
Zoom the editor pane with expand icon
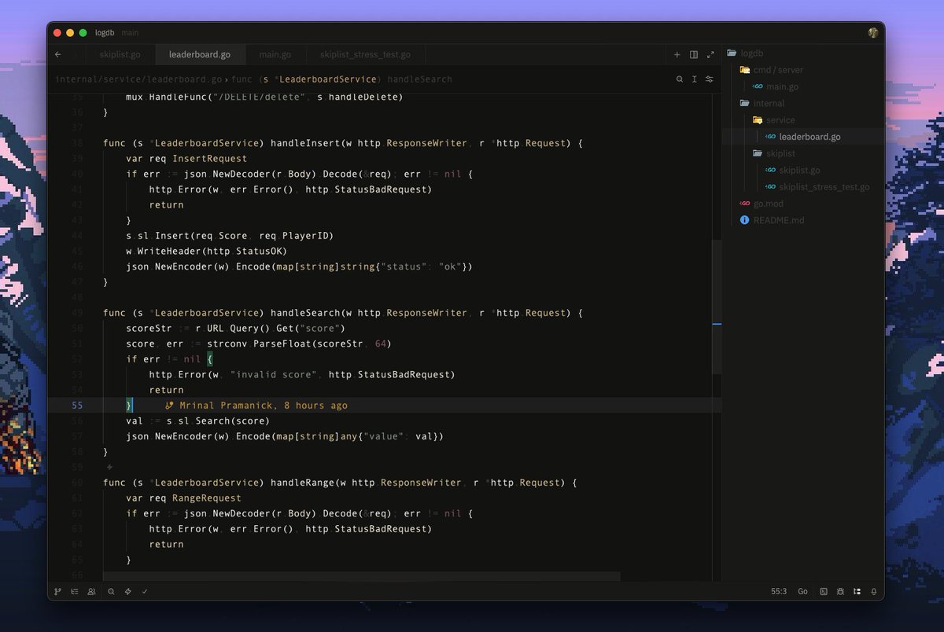[x=710, y=55]
